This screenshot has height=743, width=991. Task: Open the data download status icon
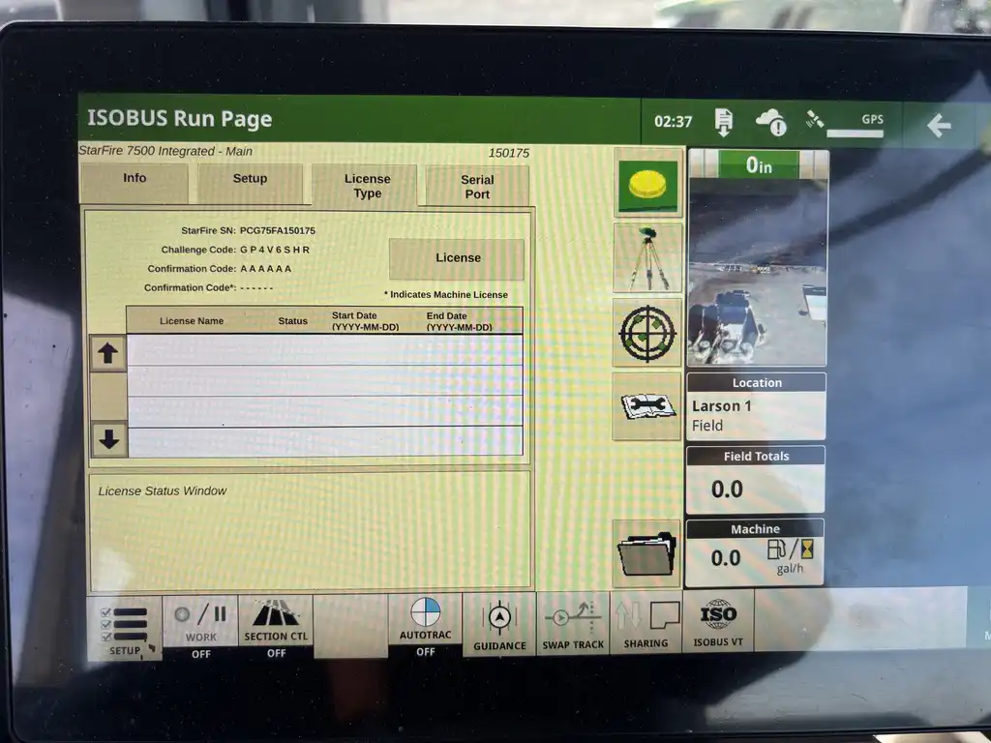(724, 122)
